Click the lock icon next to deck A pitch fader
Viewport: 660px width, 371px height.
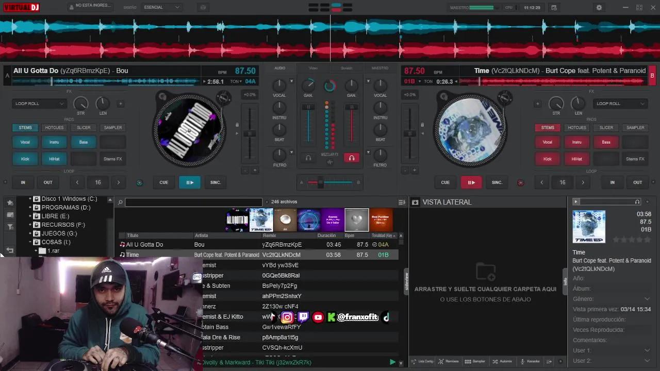pyautogui.click(x=237, y=125)
